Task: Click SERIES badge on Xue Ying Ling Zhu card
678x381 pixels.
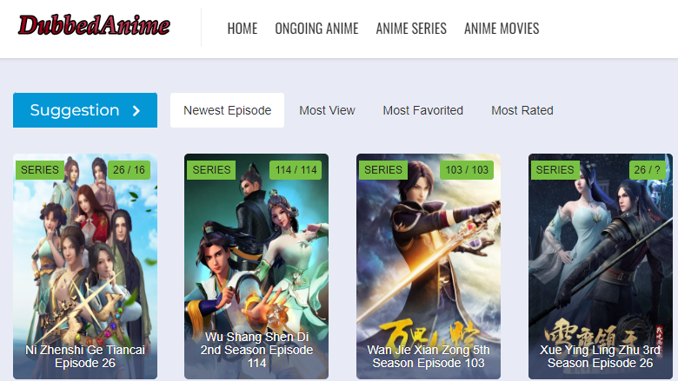Action: click(x=555, y=170)
